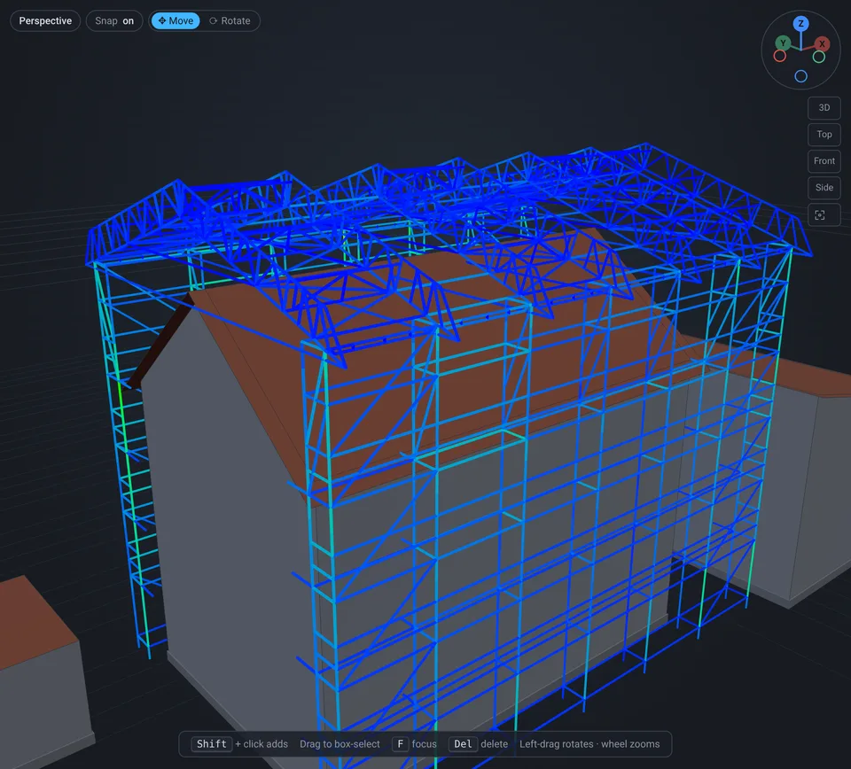Image resolution: width=851 pixels, height=769 pixels.
Task: Click the Shift key hint
Action: 212,744
